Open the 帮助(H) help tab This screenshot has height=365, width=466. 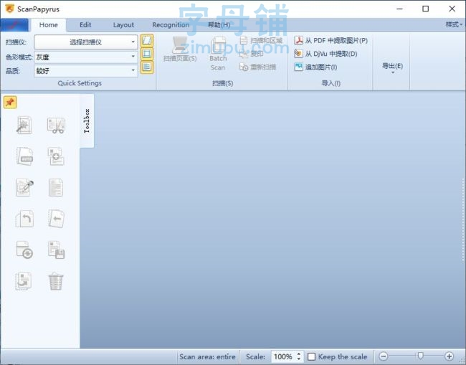[x=219, y=25]
